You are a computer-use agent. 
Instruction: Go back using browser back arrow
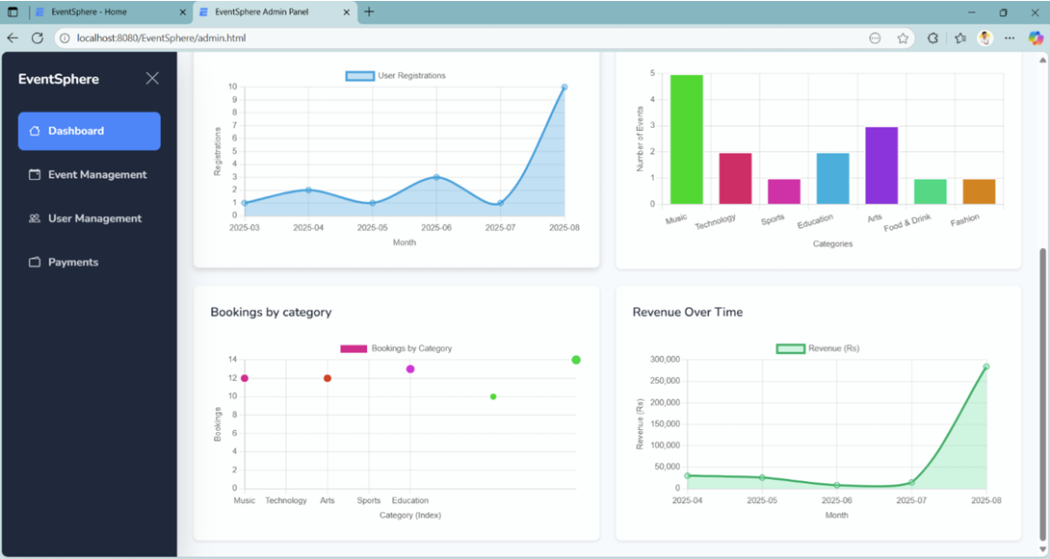pyautogui.click(x=13, y=38)
